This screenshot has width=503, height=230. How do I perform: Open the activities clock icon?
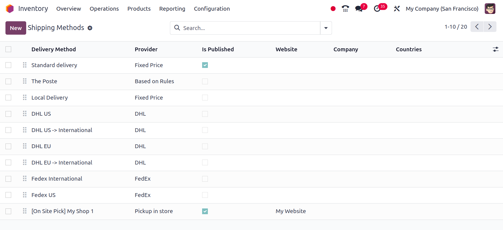coord(377,9)
